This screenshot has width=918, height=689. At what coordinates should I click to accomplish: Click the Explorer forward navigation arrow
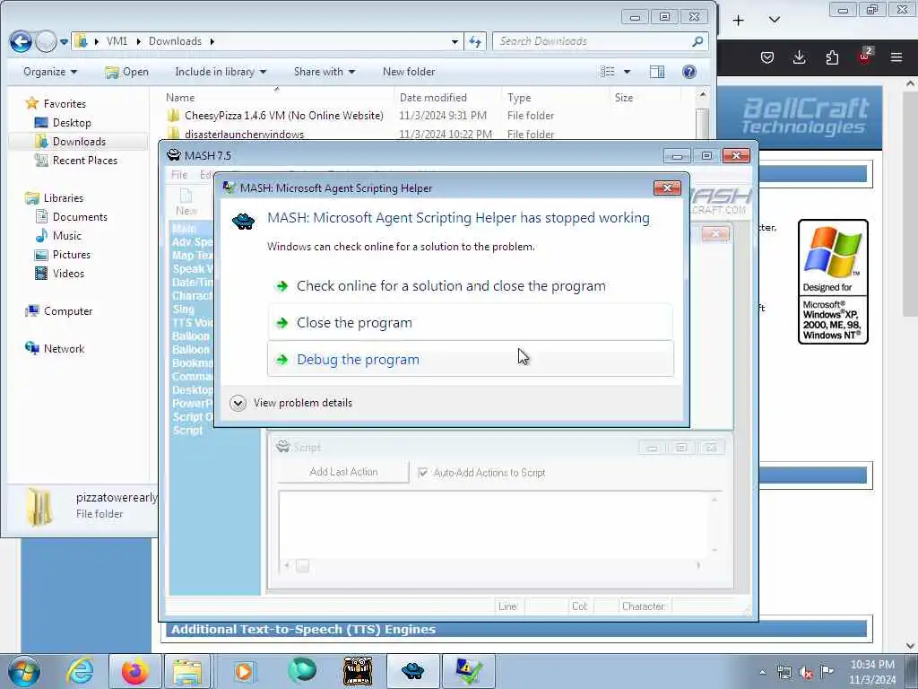tap(47, 41)
